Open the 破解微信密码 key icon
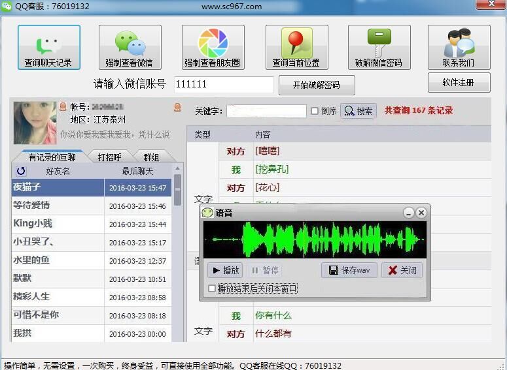This screenshot has height=370, width=507. click(x=379, y=43)
